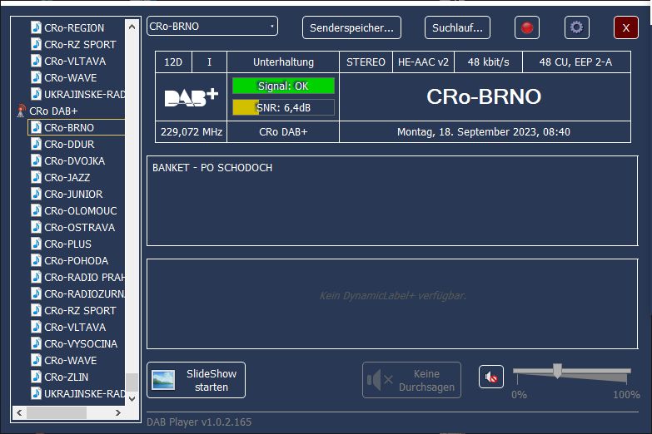
Task: Select CRo-ZLIN station
Action: [x=67, y=377]
